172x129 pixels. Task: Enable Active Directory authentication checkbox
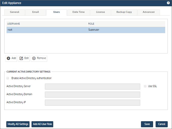click(x=8, y=78)
